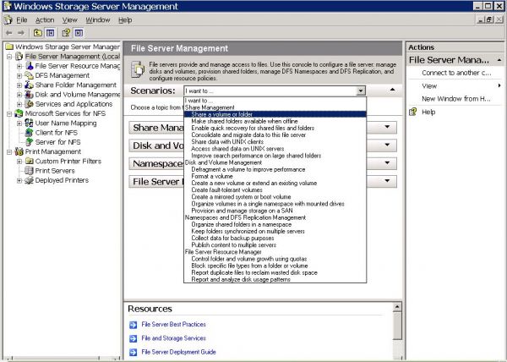Click the Services and Applications tree icon
The height and width of the screenshot is (362, 507).
pos(29,104)
